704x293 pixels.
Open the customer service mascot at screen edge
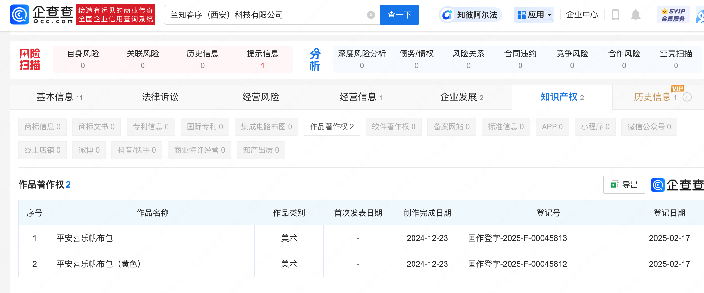pyautogui.click(x=700, y=16)
